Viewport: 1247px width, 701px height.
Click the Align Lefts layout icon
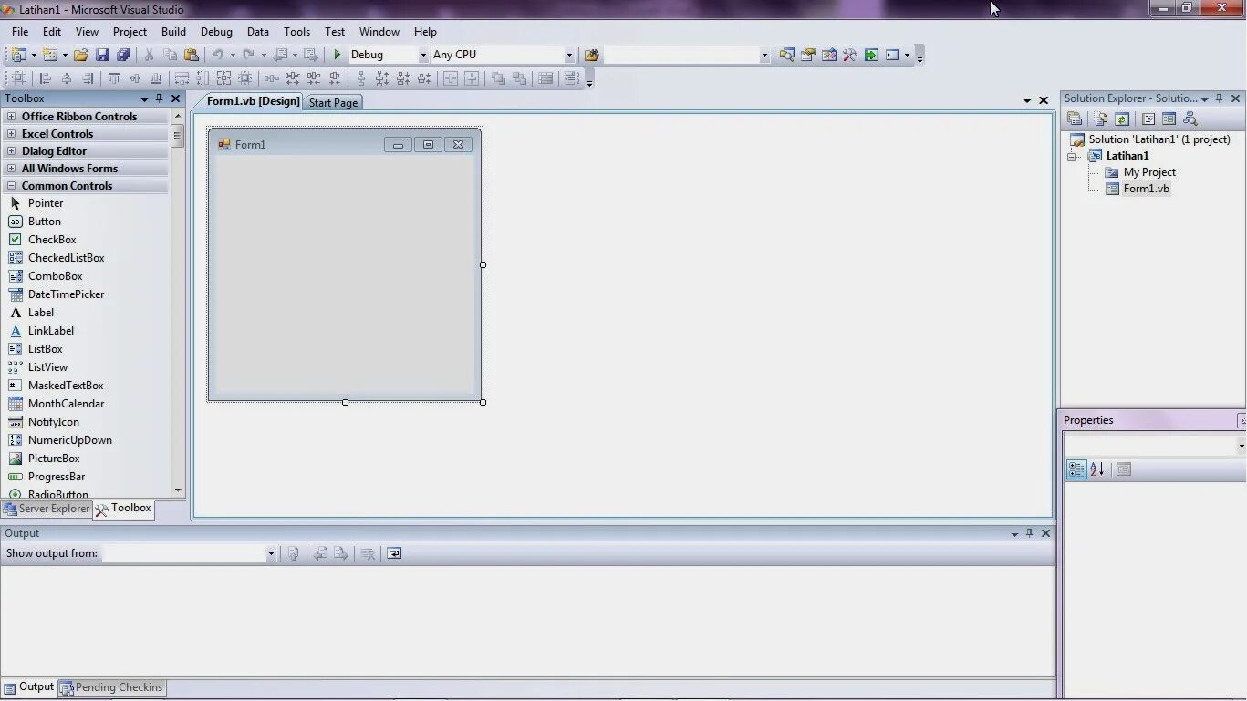[x=45, y=78]
